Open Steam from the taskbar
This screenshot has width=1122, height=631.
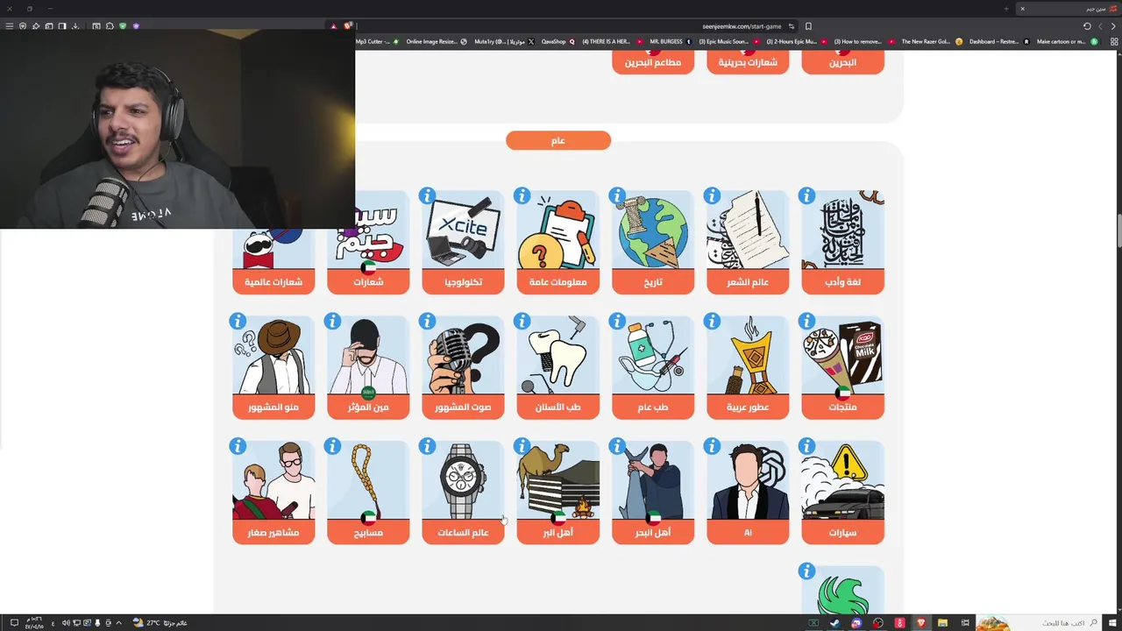834,623
